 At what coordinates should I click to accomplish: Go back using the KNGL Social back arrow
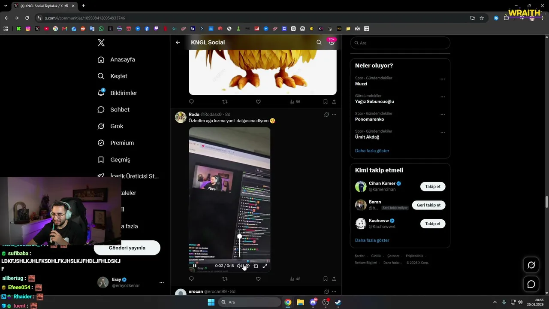[x=178, y=42]
